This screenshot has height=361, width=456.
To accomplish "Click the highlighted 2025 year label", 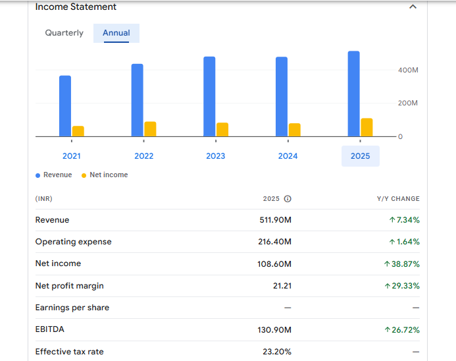I will (x=361, y=156).
